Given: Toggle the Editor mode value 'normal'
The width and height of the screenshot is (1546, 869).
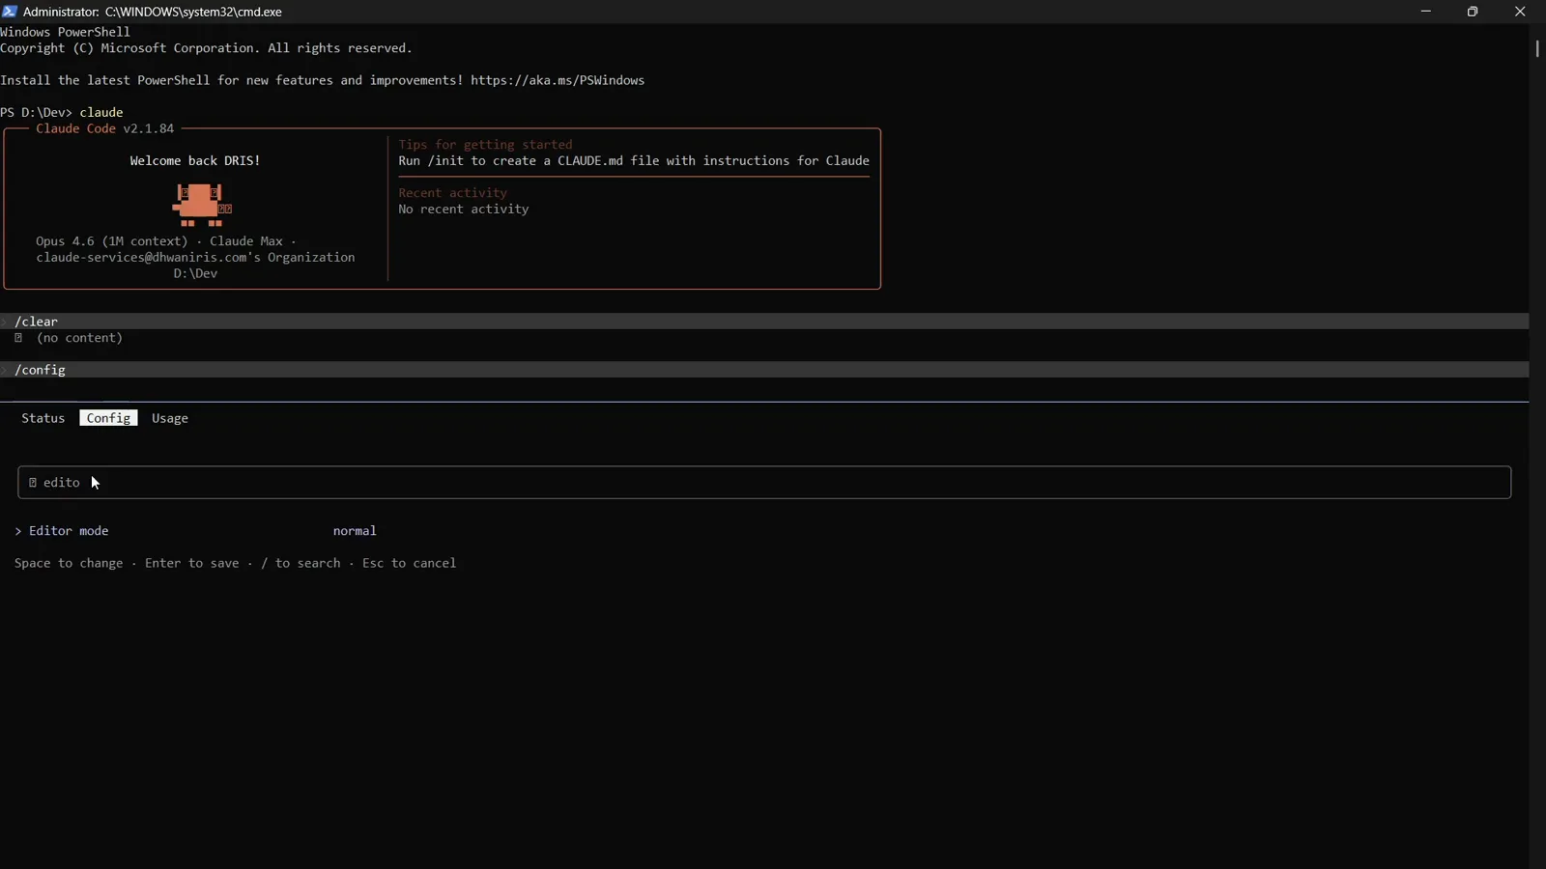Looking at the screenshot, I should [x=355, y=531].
